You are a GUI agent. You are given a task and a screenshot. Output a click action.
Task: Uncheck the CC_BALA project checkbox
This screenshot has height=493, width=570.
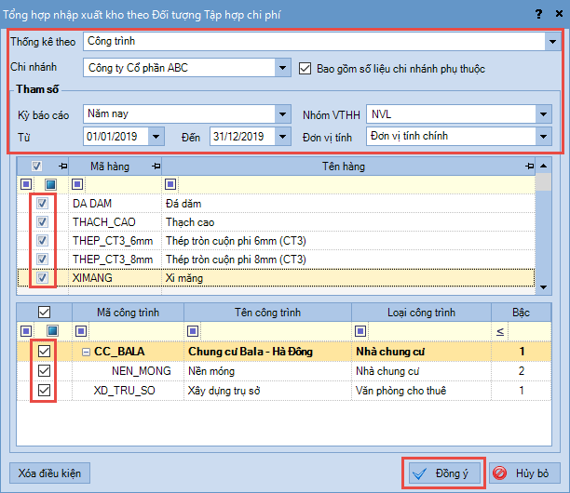tap(44, 351)
